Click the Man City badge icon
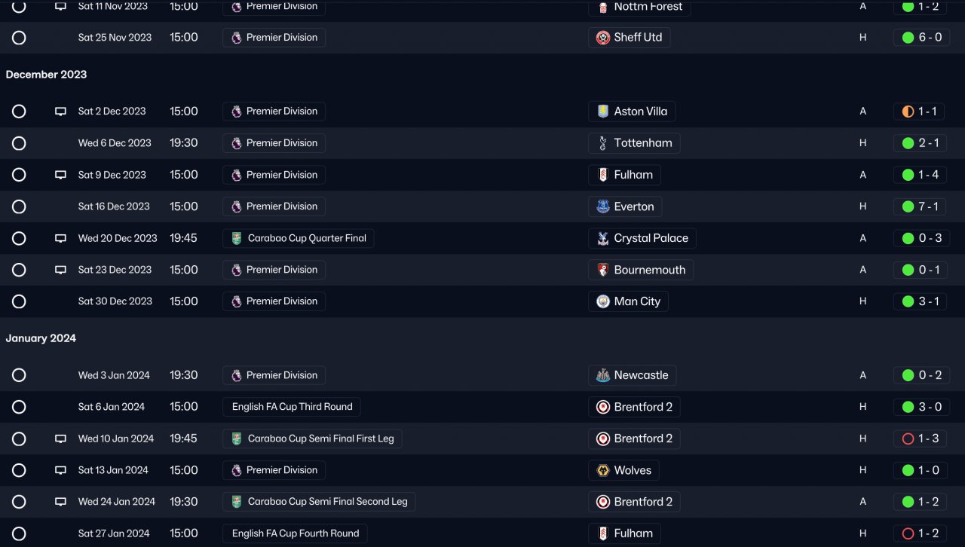 [x=602, y=301]
